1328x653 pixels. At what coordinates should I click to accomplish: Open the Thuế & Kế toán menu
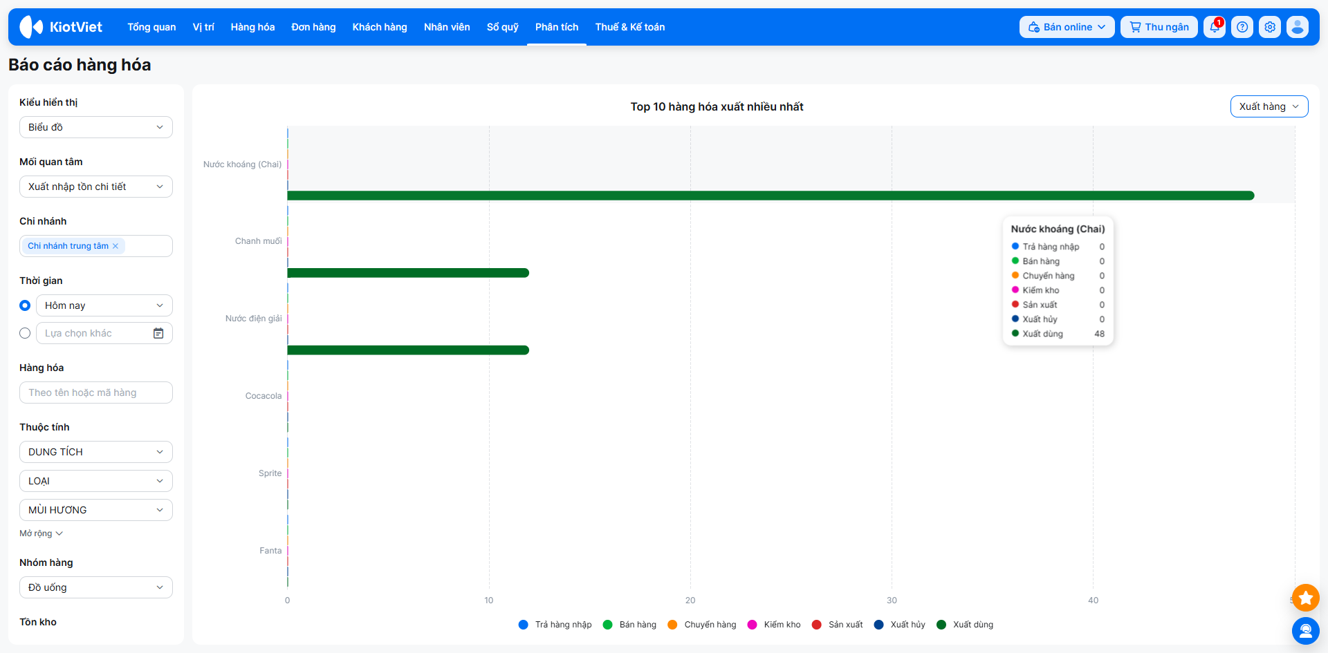tap(630, 27)
